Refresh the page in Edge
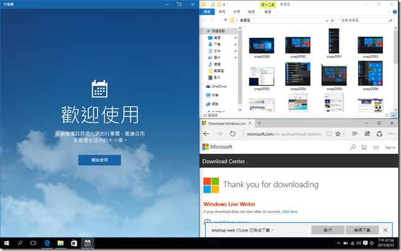 (x=232, y=134)
